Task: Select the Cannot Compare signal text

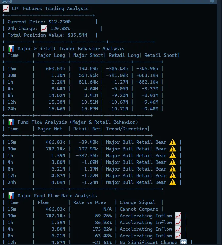Action: 139,209
